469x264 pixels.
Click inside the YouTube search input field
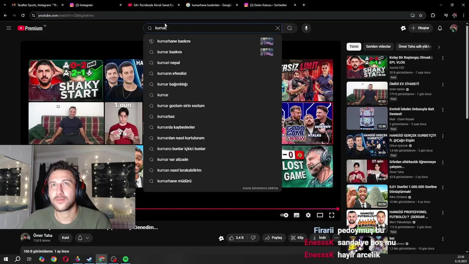pyautogui.click(x=213, y=28)
